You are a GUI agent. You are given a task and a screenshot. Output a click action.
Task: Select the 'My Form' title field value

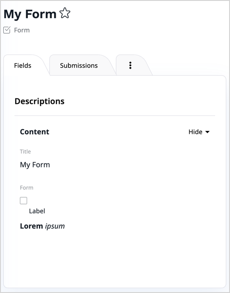[x=35, y=165]
